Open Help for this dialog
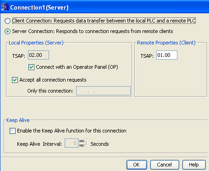The height and width of the screenshot is (171, 209). [194, 165]
